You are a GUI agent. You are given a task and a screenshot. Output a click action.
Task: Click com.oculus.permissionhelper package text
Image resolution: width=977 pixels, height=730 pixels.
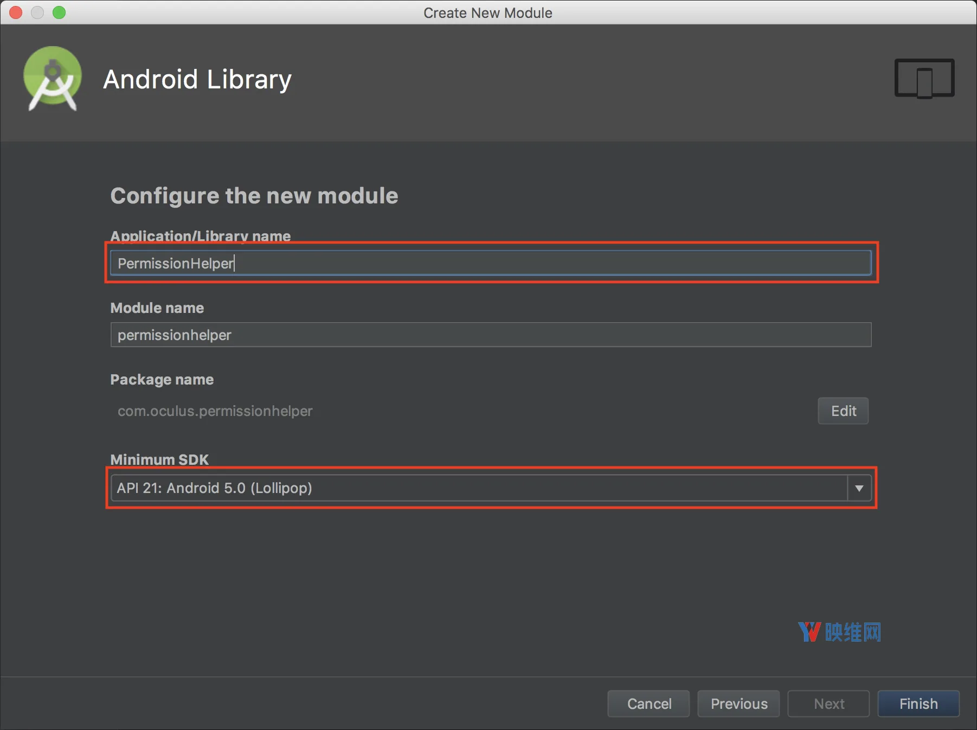point(215,411)
